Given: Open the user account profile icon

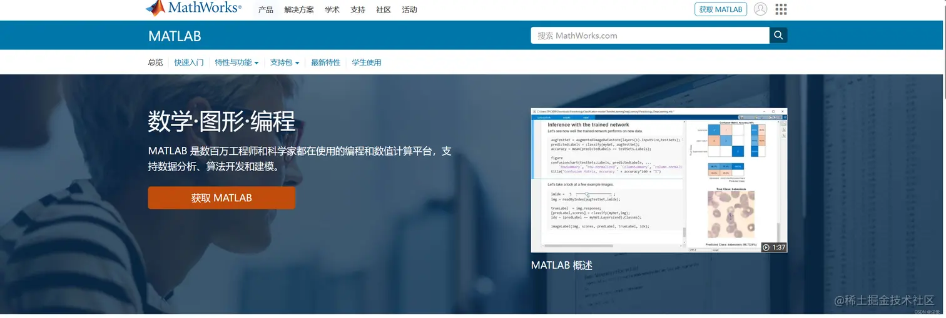Looking at the screenshot, I should pos(760,9).
